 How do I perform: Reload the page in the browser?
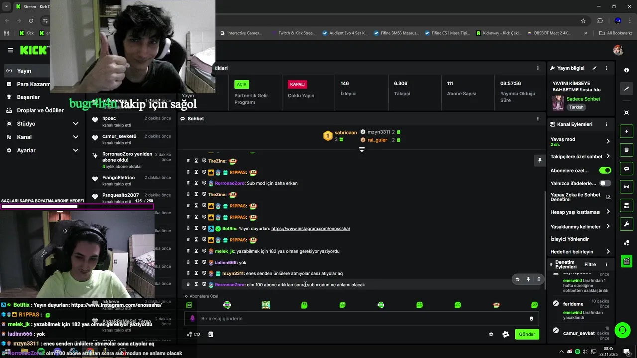[x=31, y=21]
